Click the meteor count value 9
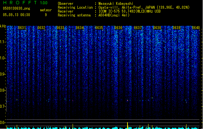The width and height of the screenshot is (203, 129). 46,15
